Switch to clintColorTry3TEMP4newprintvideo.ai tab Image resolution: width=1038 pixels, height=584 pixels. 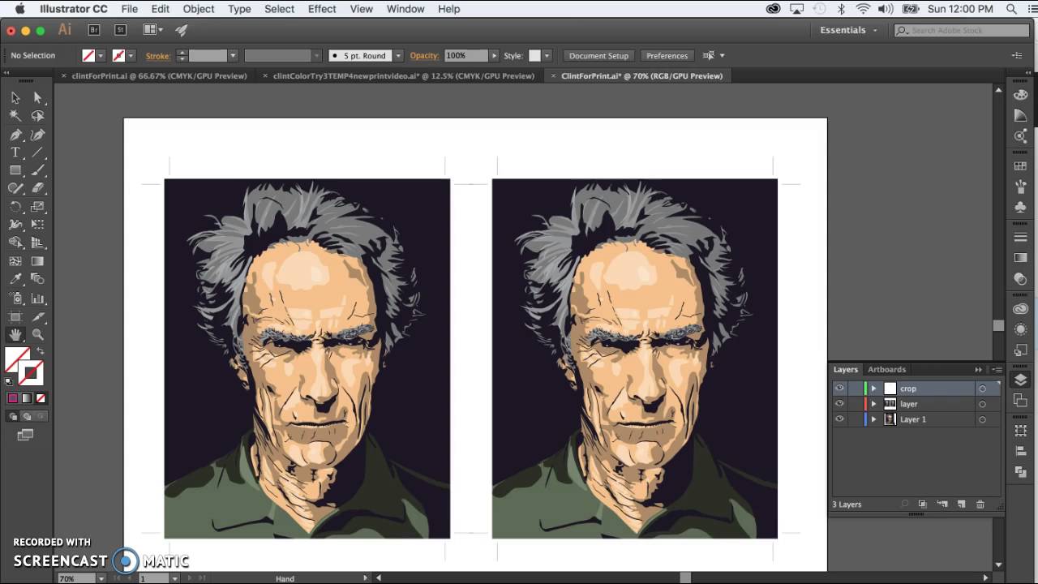[404, 75]
